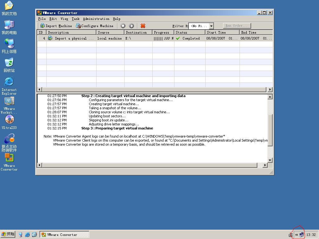Click the 'local machine' source cell

point(109,38)
